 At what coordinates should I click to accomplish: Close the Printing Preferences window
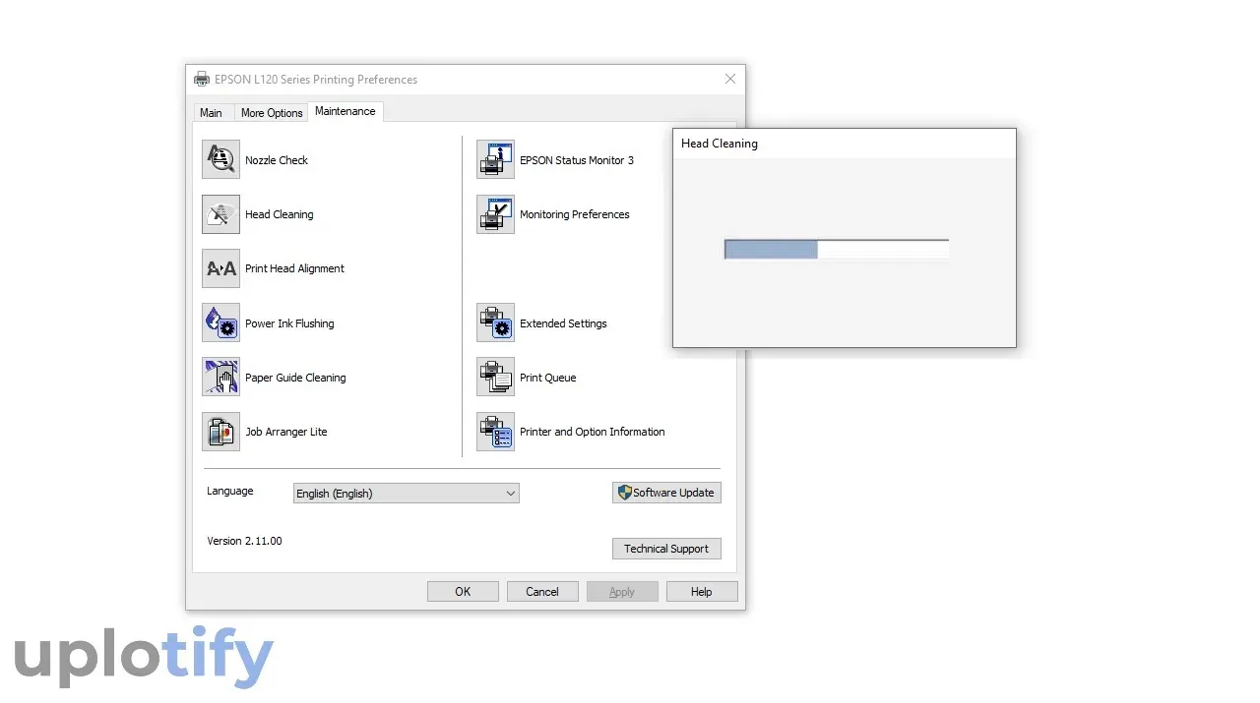click(730, 80)
